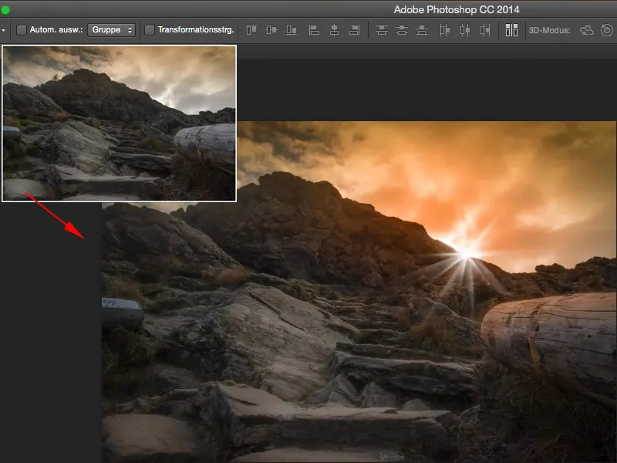Click the align bottom edges icon
This screenshot has height=463, width=617.
292,30
